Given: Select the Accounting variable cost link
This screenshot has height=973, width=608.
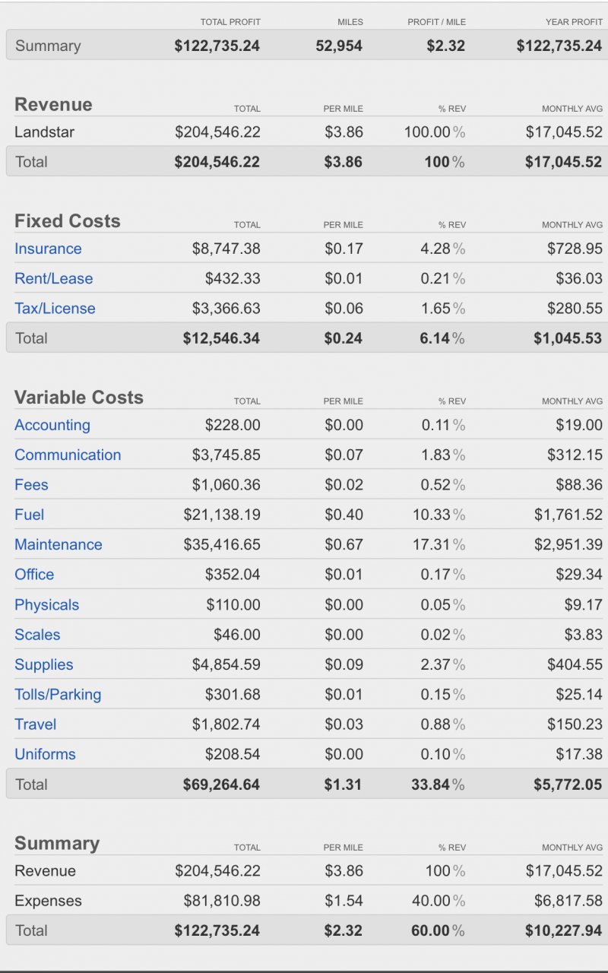Looking at the screenshot, I should pyautogui.click(x=52, y=425).
